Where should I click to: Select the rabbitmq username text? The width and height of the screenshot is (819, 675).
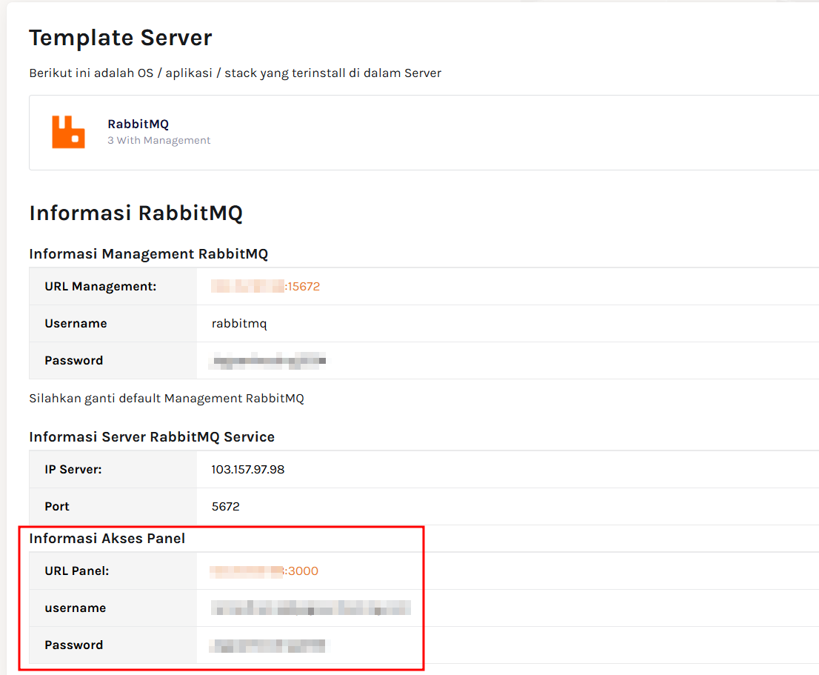pyautogui.click(x=239, y=323)
